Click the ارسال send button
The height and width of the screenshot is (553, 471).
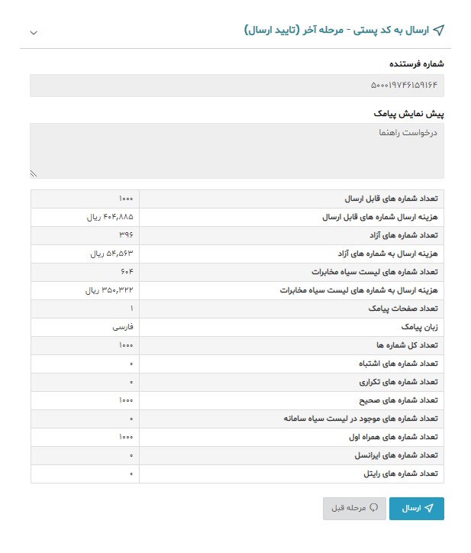(x=416, y=508)
